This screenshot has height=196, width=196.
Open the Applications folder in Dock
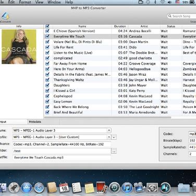point(183,188)
